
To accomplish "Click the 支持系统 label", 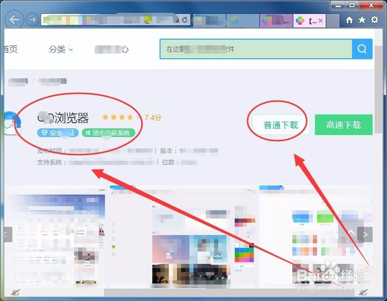I will (51, 162).
